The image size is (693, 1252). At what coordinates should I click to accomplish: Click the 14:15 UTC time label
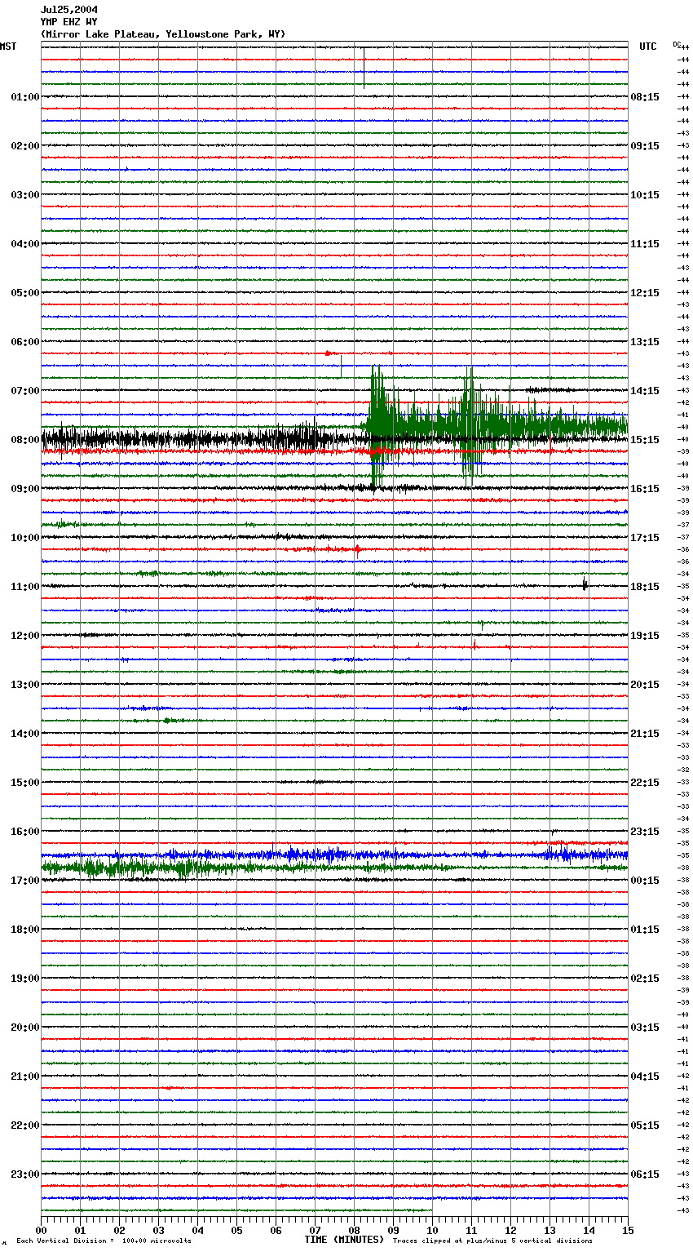click(x=645, y=391)
